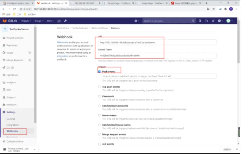The image size is (241, 154).
Task: Close the downloads bar
Action: (x=237, y=149)
